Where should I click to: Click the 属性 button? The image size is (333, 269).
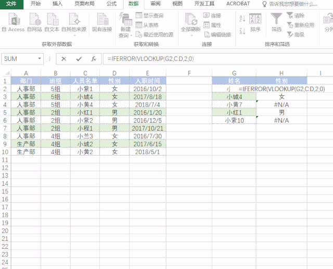212,25
